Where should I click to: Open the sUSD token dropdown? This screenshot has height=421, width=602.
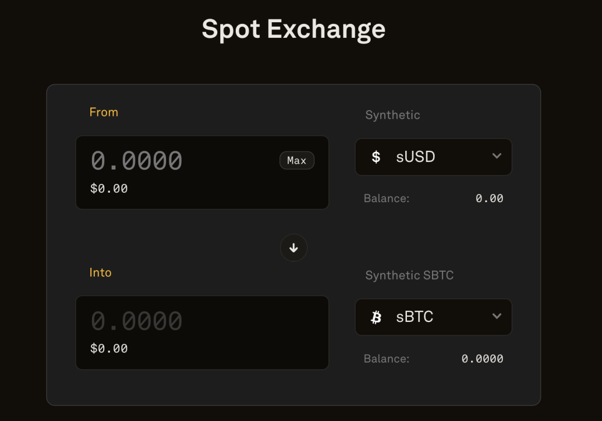(x=434, y=157)
